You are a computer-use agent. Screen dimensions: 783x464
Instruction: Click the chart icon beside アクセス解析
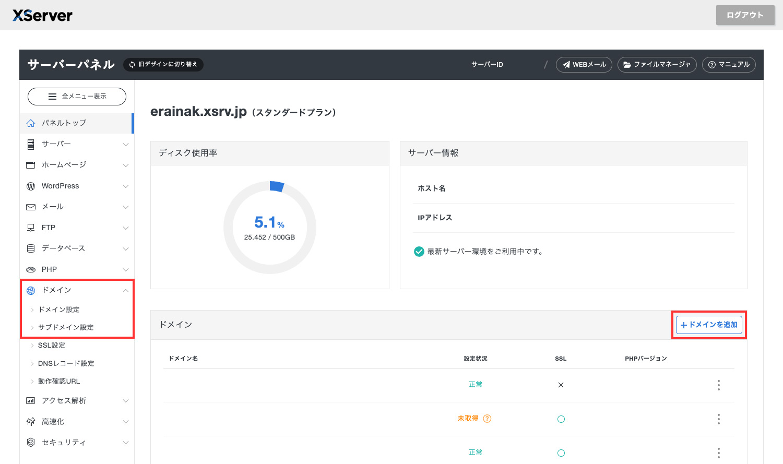pos(31,401)
